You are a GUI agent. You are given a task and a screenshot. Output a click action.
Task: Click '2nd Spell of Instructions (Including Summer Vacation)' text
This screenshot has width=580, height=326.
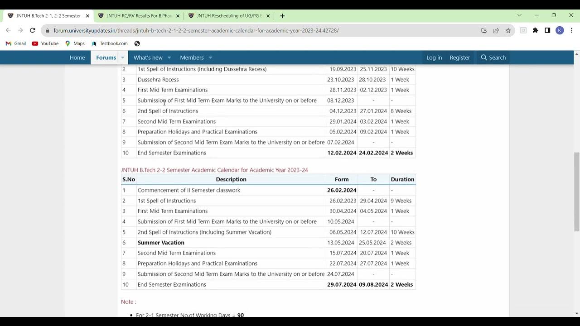(204, 232)
